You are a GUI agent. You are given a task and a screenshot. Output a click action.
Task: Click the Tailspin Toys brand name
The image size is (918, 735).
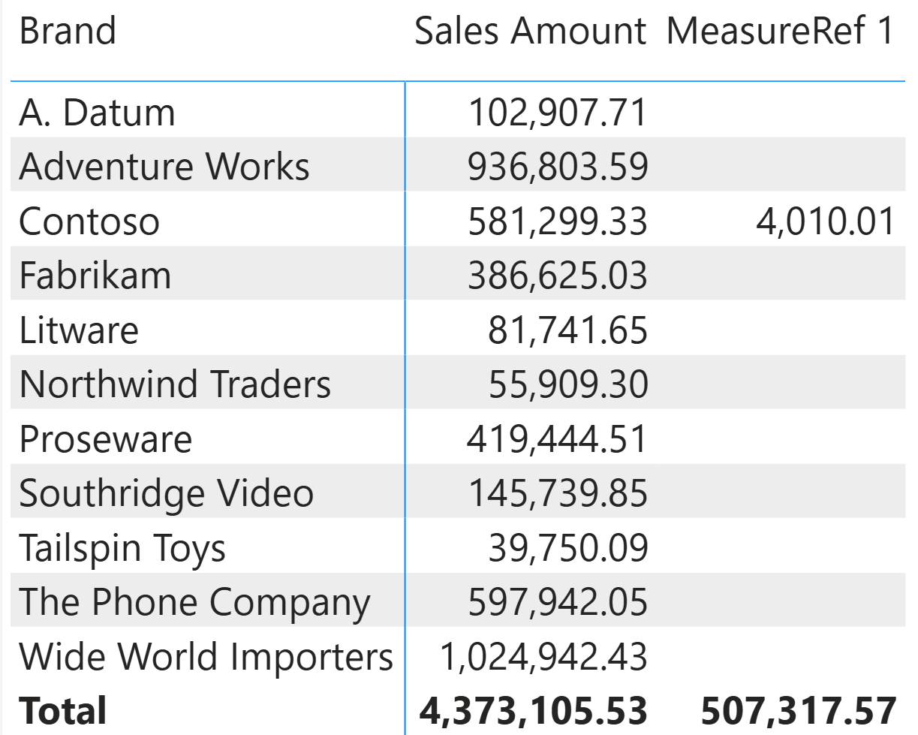[x=122, y=548]
